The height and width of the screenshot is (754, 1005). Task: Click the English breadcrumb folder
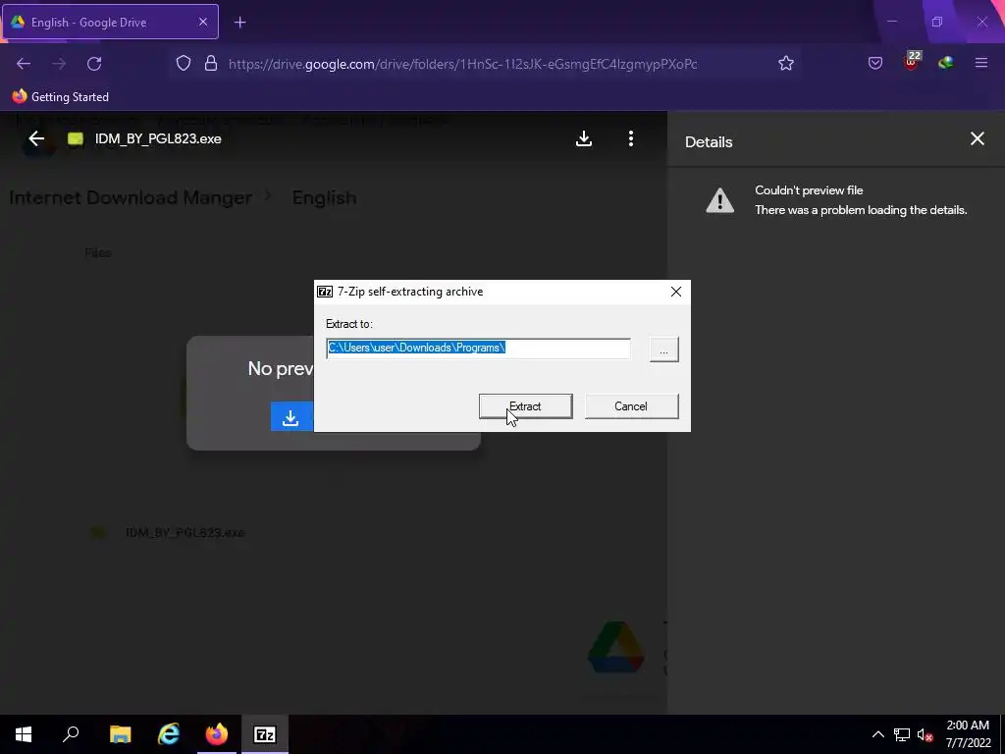324,198
